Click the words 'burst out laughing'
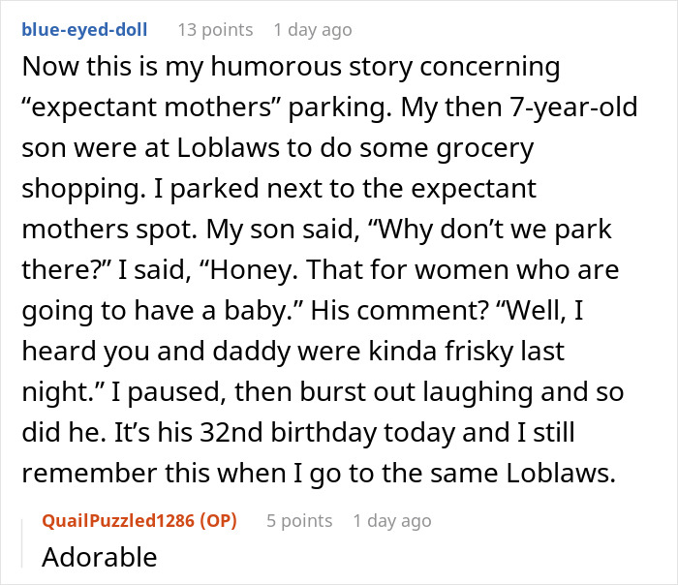This screenshot has height=585, width=678. click(x=416, y=391)
